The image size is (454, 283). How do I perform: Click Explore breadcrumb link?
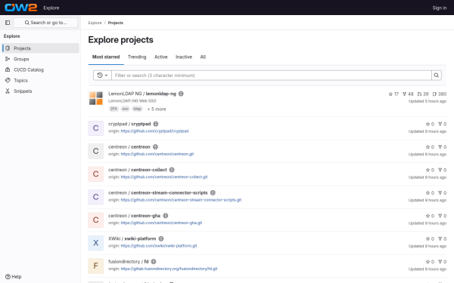pyautogui.click(x=95, y=23)
